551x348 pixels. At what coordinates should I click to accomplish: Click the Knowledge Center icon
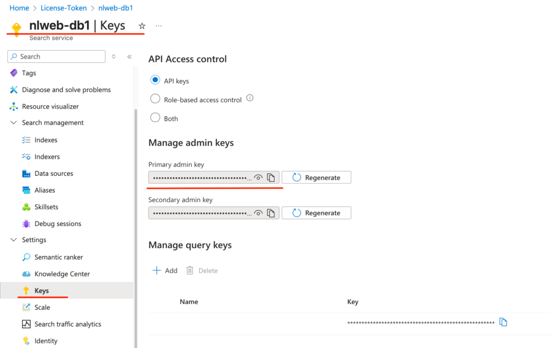[26, 274]
